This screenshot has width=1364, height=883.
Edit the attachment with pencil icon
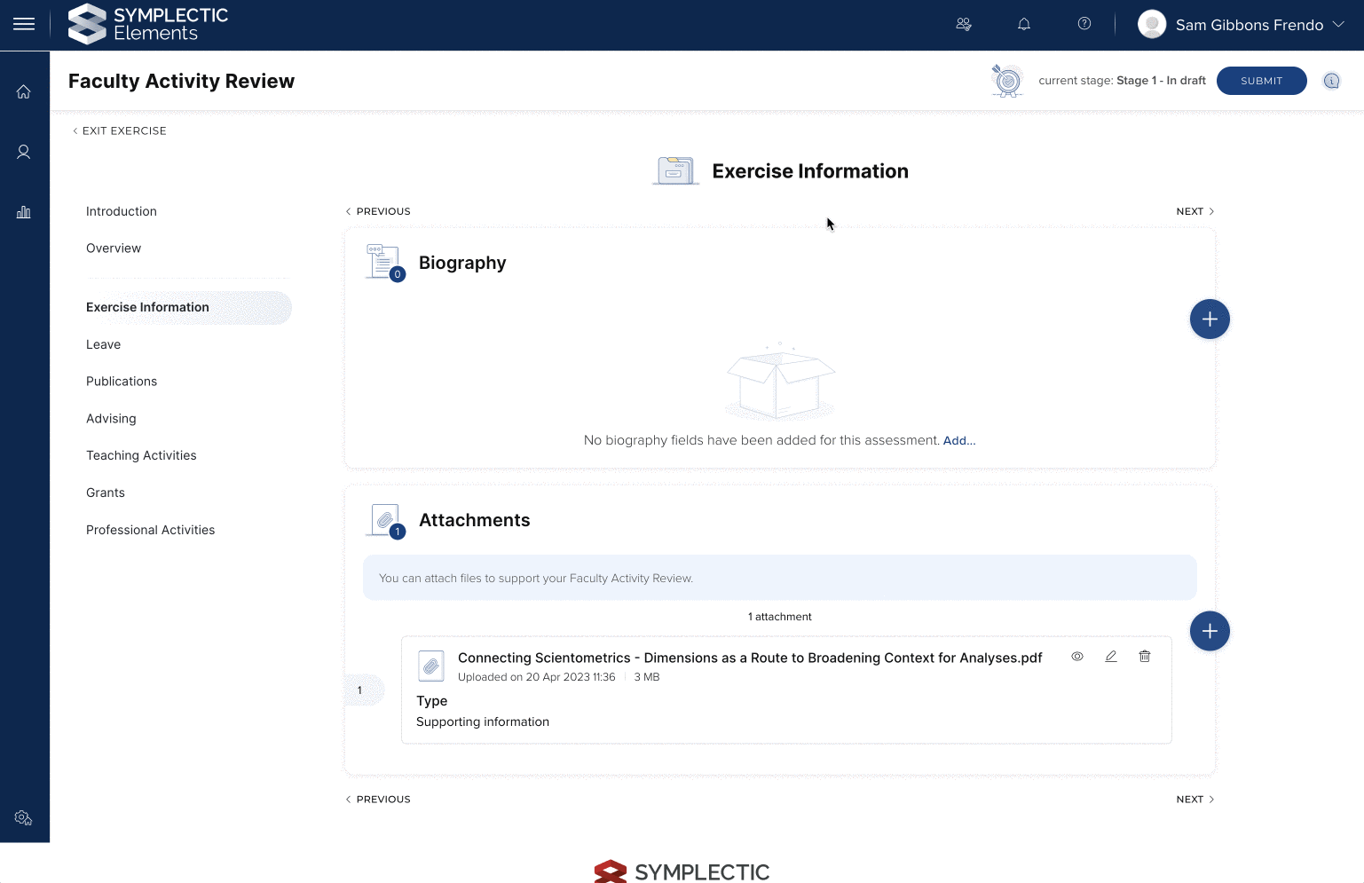[1110, 657]
